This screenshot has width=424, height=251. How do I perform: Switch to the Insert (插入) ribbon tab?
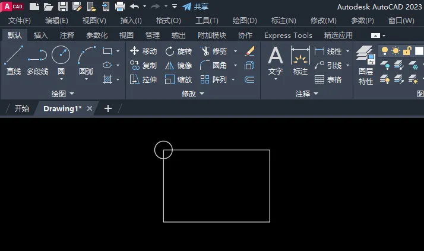point(41,36)
